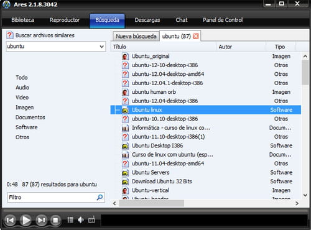This screenshot has width=311, height=230.
Task: Open Panel de Control tab
Action: (x=223, y=20)
